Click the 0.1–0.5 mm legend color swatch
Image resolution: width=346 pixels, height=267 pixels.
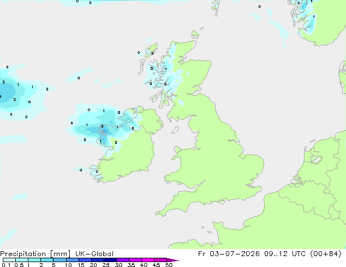[x=9, y=260]
